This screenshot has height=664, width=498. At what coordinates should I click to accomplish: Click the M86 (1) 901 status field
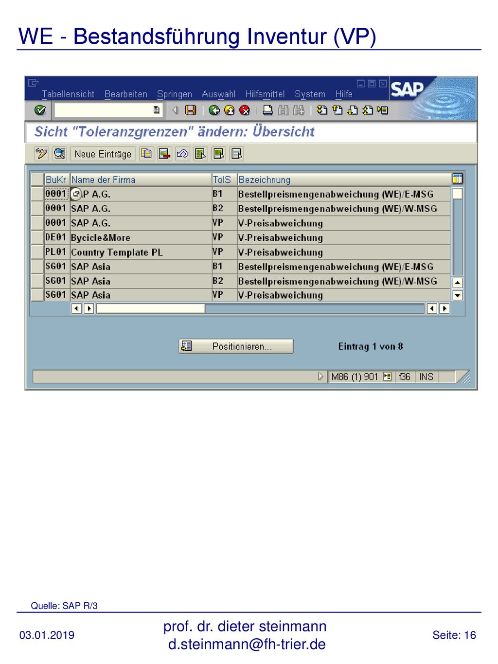(x=355, y=377)
